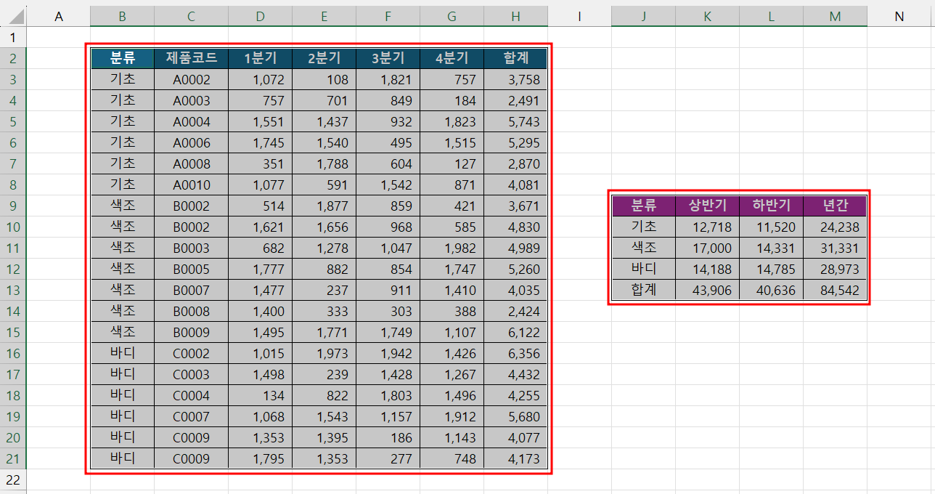This screenshot has height=494, width=935.
Task: Select product code cell A0004
Action: click(192, 122)
